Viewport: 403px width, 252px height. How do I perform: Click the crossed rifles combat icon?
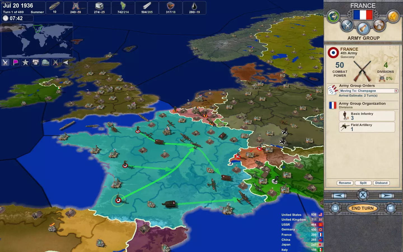(362, 71)
